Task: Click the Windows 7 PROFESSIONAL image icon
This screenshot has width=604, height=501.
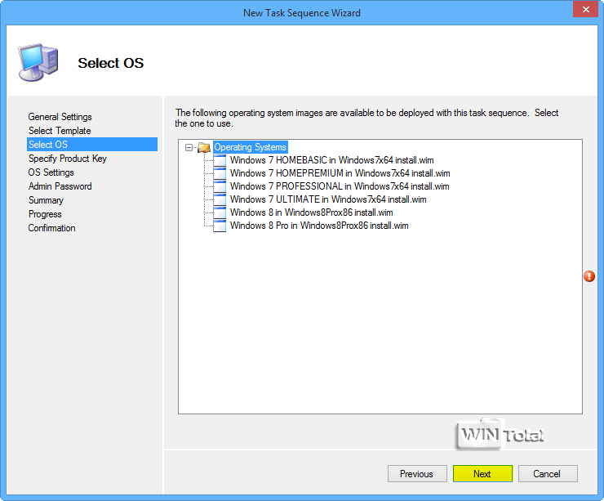Action: click(220, 186)
